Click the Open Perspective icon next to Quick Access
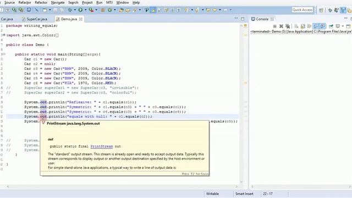352x198 pixels. coord(321,10)
